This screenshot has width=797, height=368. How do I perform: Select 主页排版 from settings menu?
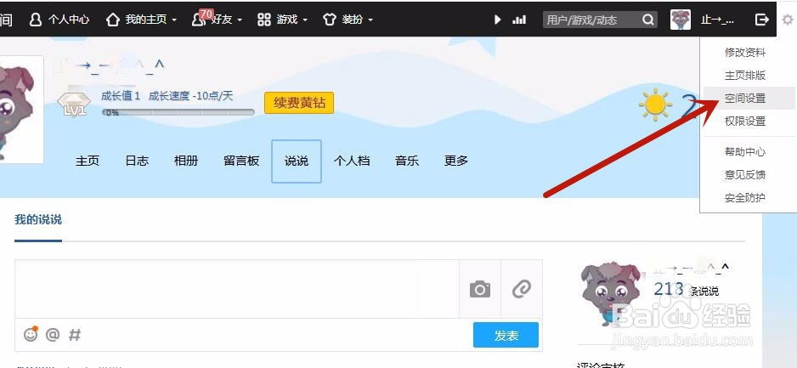tap(744, 76)
